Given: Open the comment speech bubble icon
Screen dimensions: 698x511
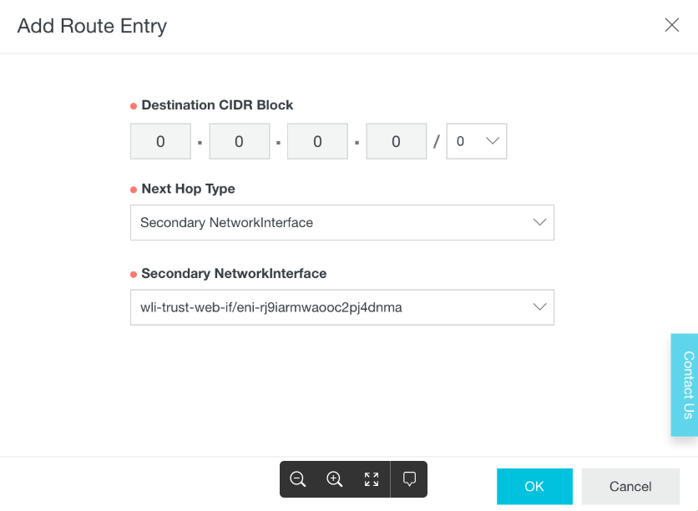Looking at the screenshot, I should click(409, 479).
